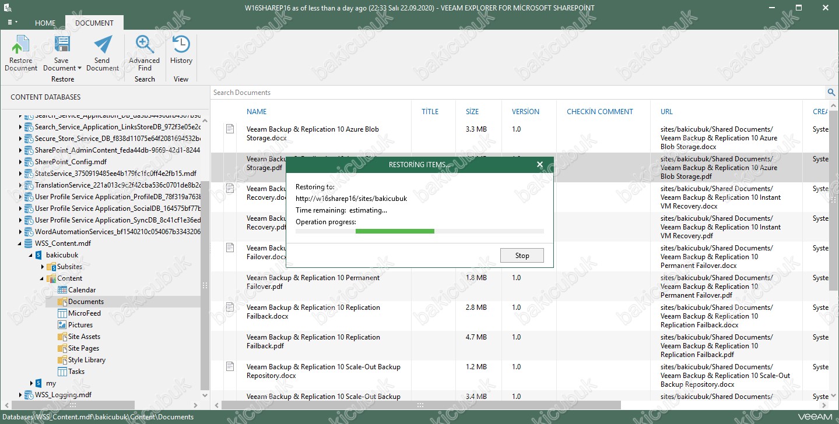The height and width of the screenshot is (424, 839).
Task: Click the TITLE column header
Action: (x=430, y=112)
